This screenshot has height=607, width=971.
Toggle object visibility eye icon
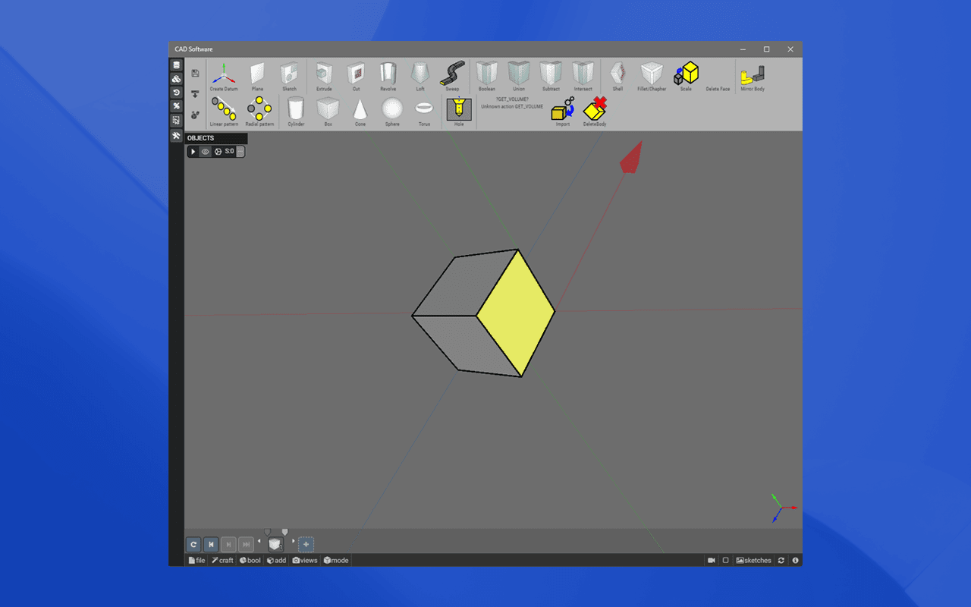click(205, 152)
